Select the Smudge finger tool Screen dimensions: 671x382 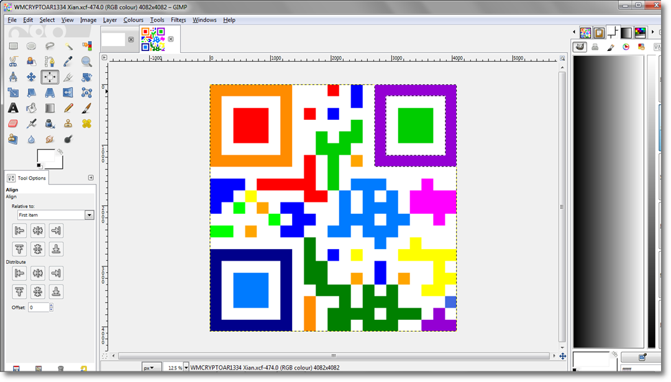coord(50,139)
